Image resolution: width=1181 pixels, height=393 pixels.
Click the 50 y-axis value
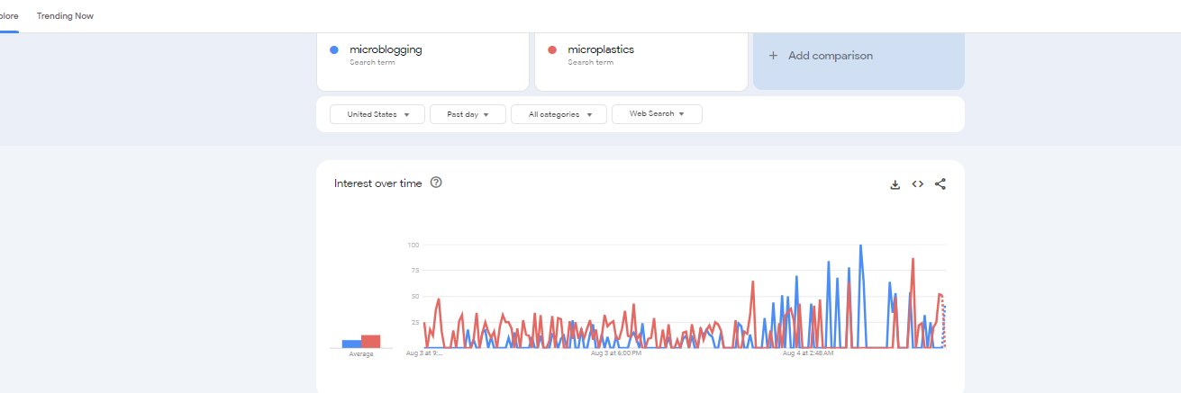414,296
